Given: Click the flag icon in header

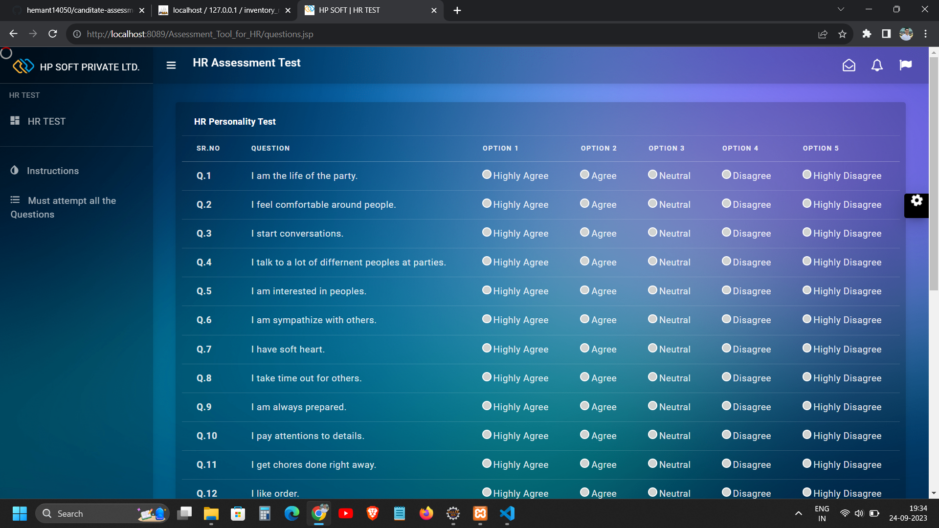Looking at the screenshot, I should (x=905, y=65).
